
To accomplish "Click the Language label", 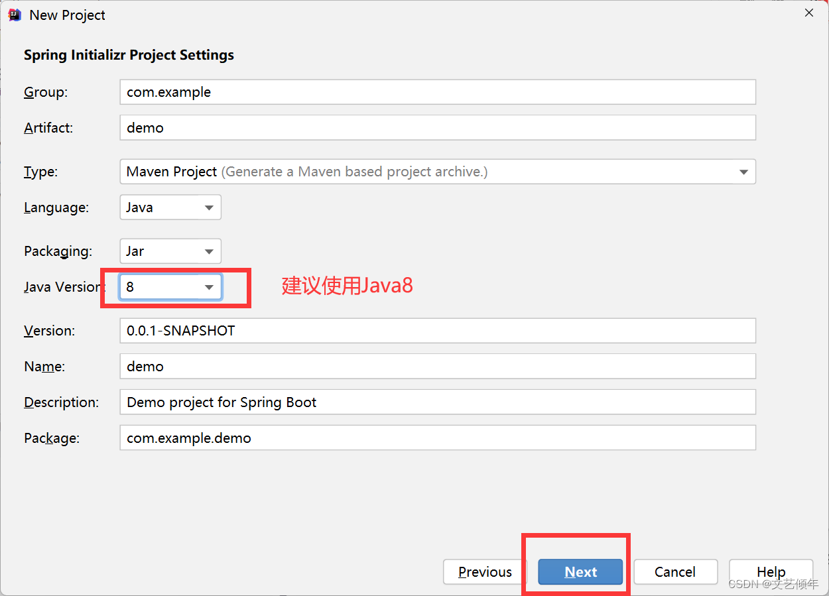I will click(x=56, y=208).
